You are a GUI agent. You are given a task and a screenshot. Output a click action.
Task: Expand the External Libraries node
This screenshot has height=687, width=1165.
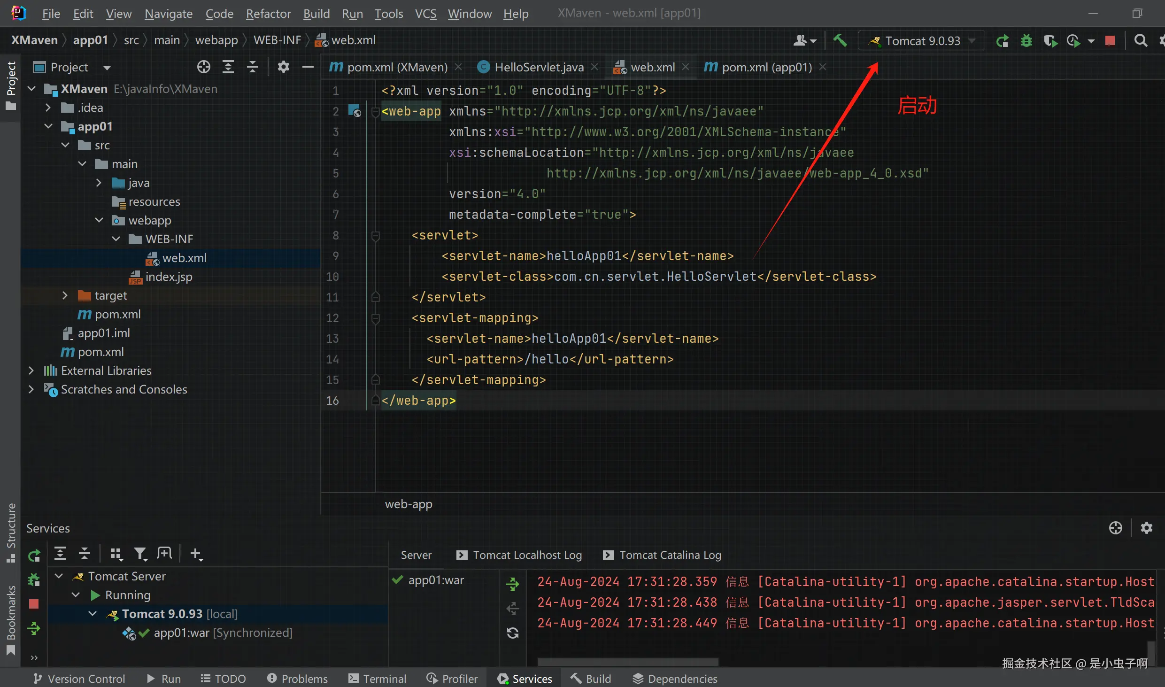[x=31, y=371]
